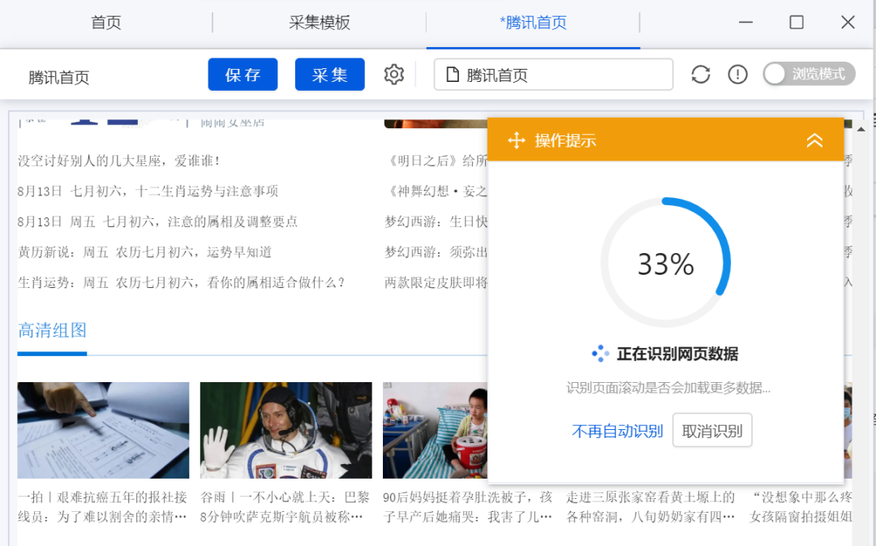Open the settings gear icon
This screenshot has height=546, width=876.
(x=394, y=75)
